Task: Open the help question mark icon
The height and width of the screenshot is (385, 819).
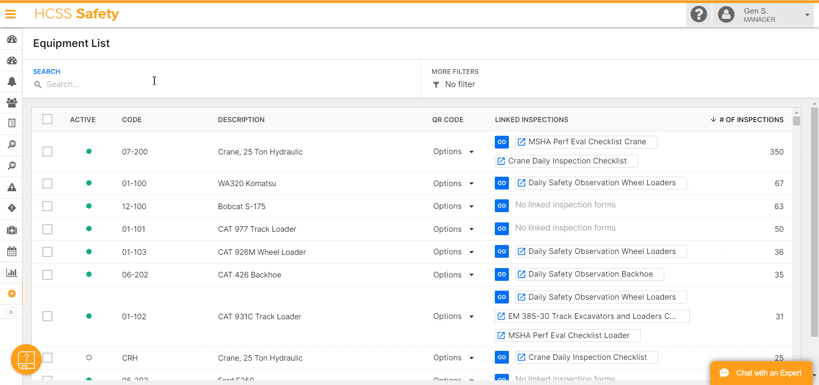Action: 699,15
